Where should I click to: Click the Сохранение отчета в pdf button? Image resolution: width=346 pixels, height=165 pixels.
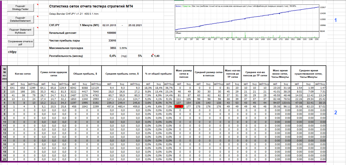tap(20, 43)
